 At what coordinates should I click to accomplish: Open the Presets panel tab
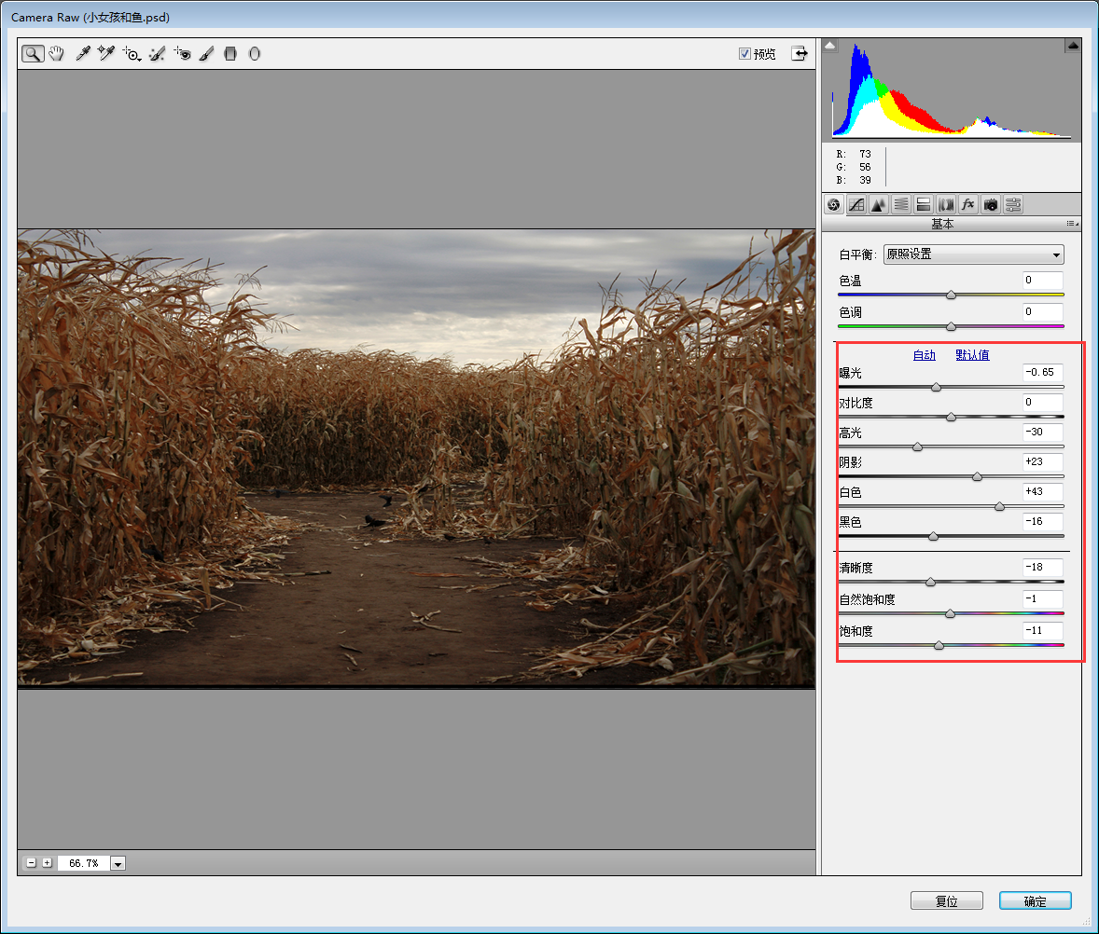pyautogui.click(x=1013, y=204)
